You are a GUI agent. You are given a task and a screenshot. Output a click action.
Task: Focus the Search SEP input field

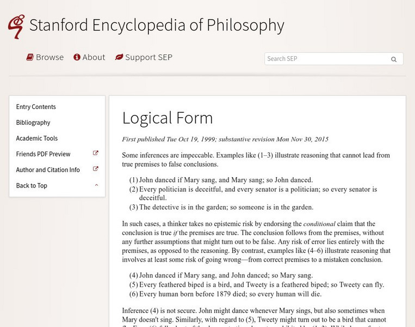pos(334,59)
